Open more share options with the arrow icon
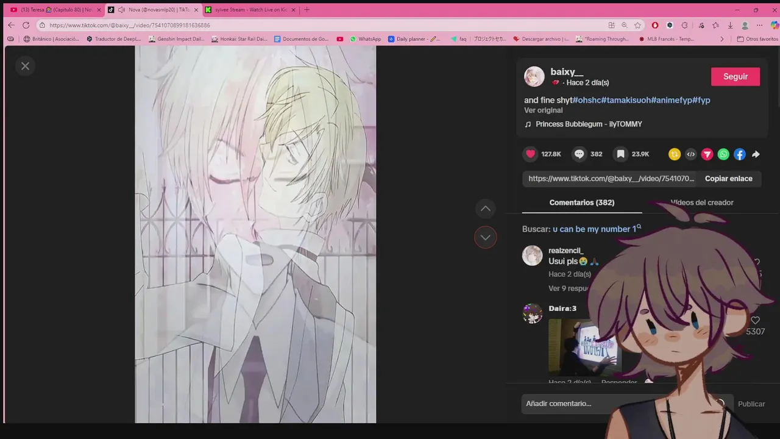Screen dimensions: 780x439 756,154
